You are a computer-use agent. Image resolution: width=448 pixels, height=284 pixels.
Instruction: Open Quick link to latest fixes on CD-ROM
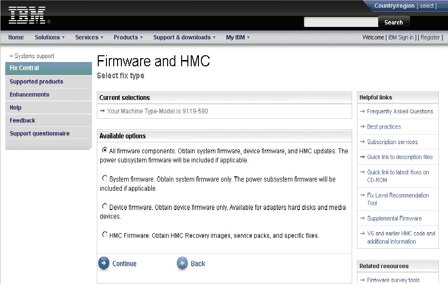[x=398, y=176]
